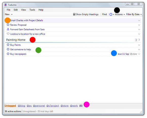
Task: Complete the Buy Paints action circle
Action: coord(8,45)
